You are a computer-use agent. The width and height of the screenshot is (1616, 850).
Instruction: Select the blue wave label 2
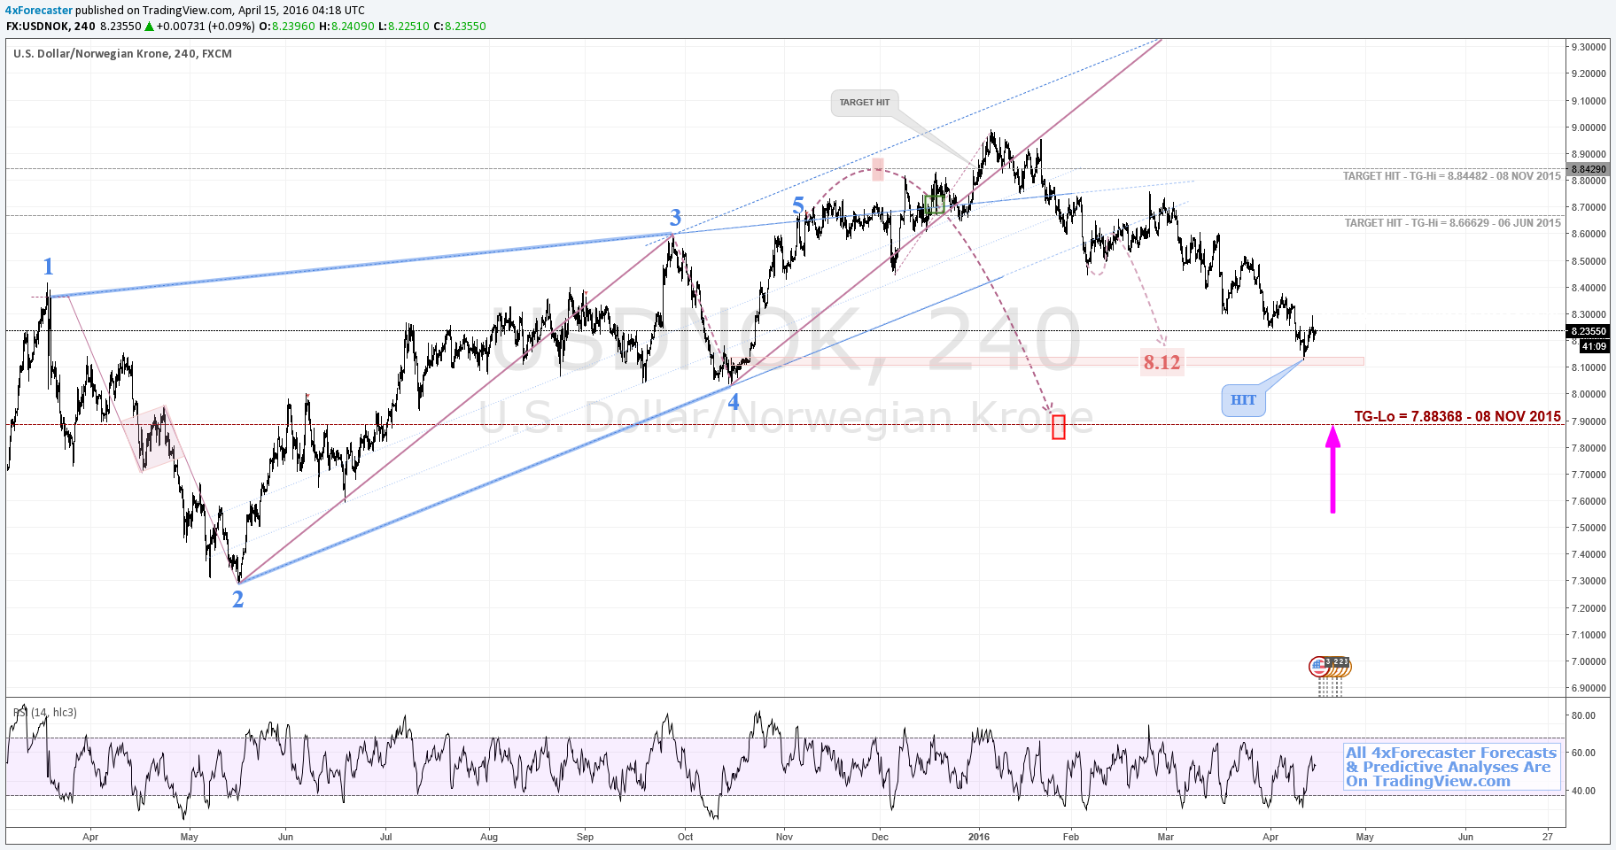237,599
